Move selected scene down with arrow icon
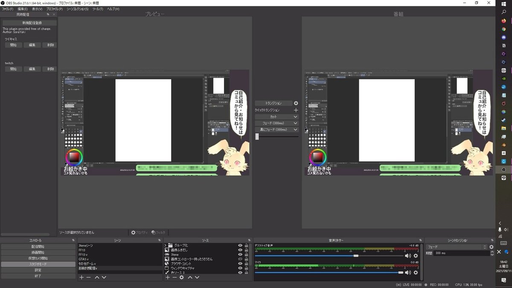The width and height of the screenshot is (512, 288). [x=104, y=277]
